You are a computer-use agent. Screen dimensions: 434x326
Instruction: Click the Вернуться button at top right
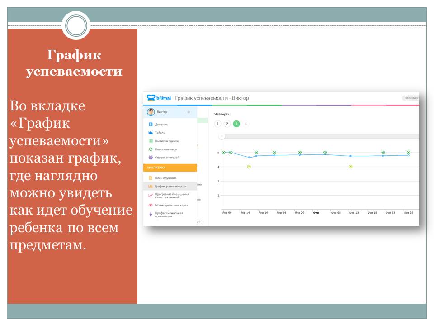click(410, 98)
